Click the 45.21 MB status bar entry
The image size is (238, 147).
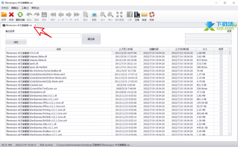point(7,145)
